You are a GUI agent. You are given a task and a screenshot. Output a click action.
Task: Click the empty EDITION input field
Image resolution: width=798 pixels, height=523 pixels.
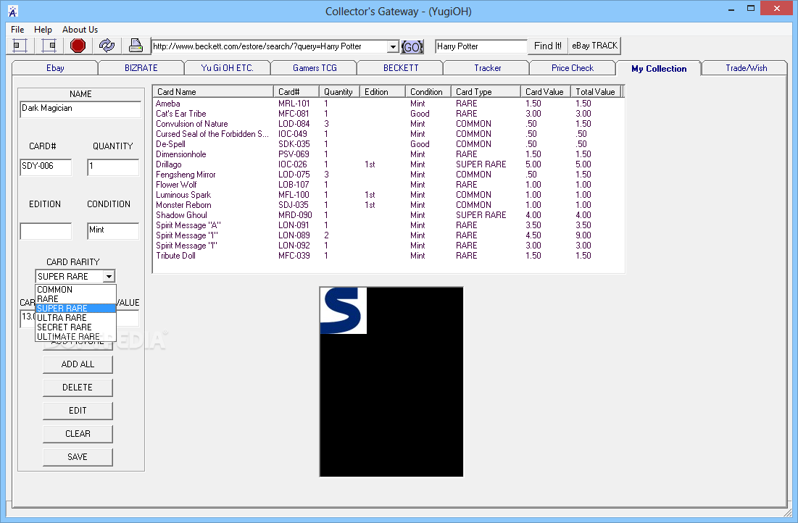(46, 231)
